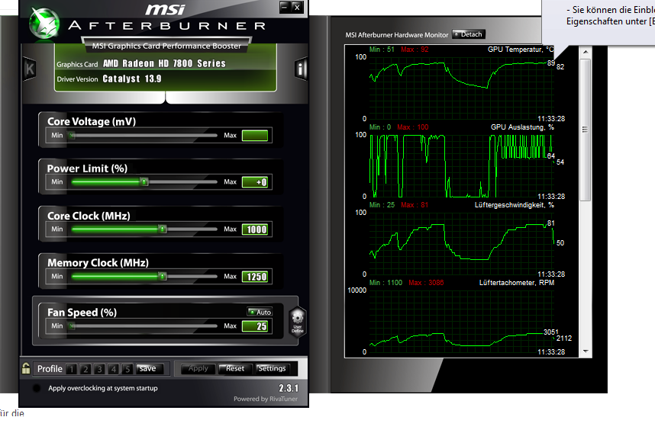
Task: Click the Power Limit +0 value field
Action: (x=255, y=182)
